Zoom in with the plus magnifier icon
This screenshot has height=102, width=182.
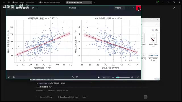[x=132, y=77]
